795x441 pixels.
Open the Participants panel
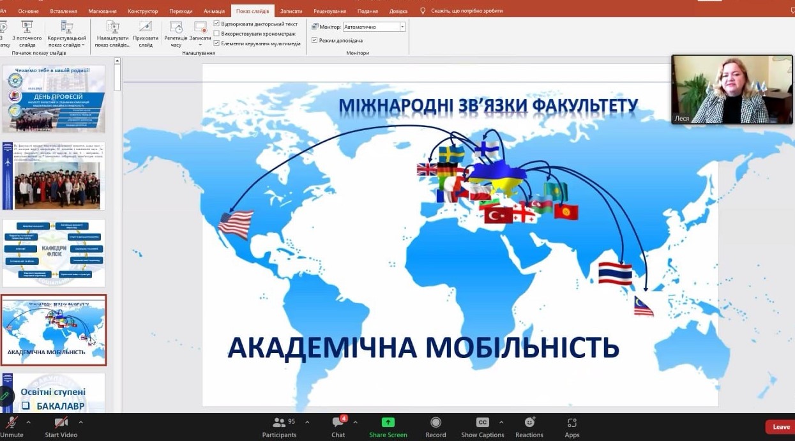279,422
